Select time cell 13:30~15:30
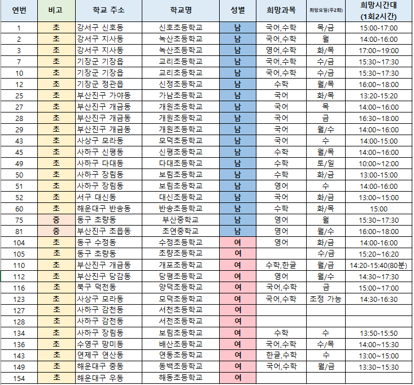Screen dimensions: 414x385 pyautogui.click(x=378, y=367)
